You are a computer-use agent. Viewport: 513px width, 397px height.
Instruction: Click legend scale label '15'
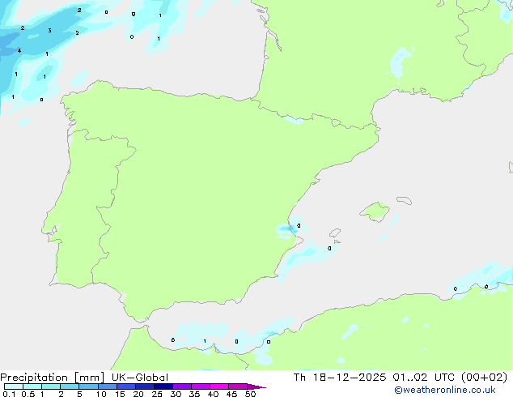[120, 394]
